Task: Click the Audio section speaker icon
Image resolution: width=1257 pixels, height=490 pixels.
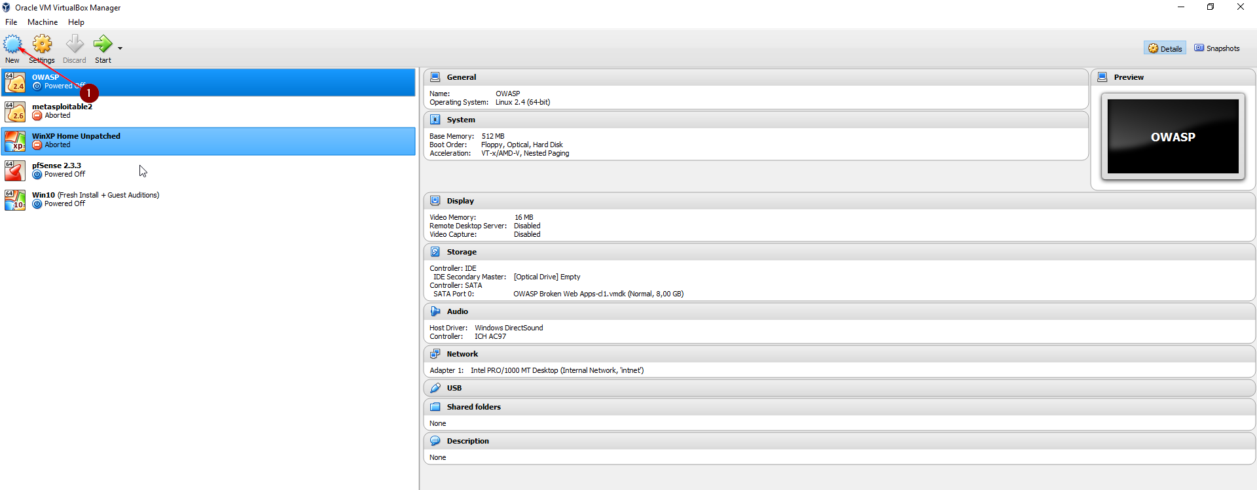Action: click(x=435, y=311)
